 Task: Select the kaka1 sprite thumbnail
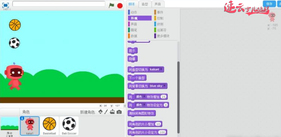tap(30, 126)
